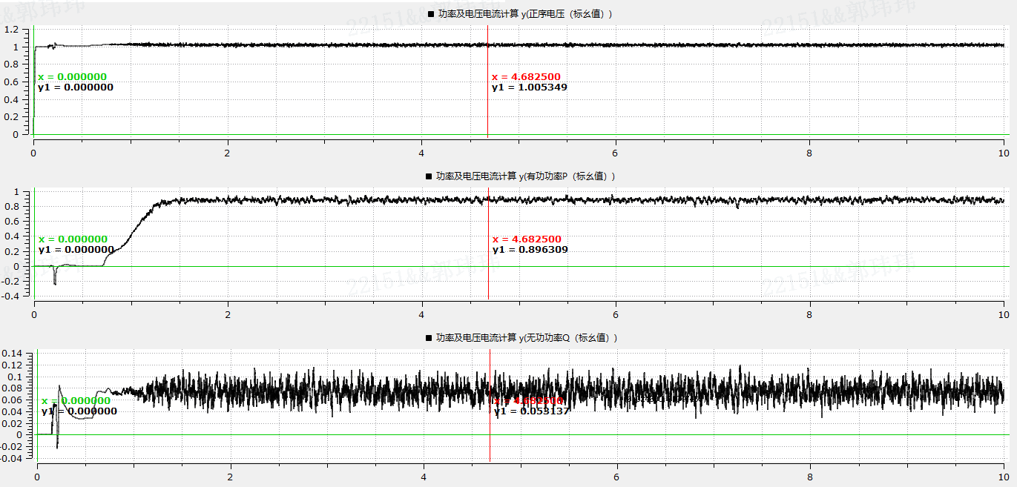Image resolution: width=1017 pixels, height=487 pixels.
Task: Click the y1 = 0.896309 cursor readout
Action: (530, 250)
